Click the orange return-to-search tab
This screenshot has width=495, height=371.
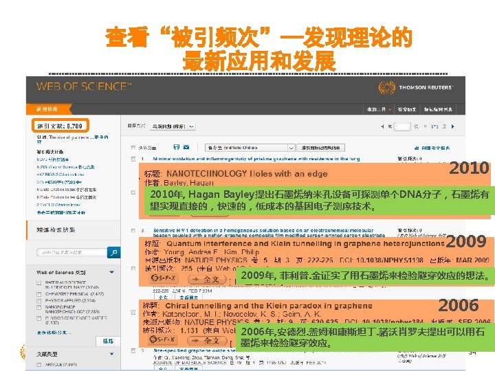(x=48, y=109)
